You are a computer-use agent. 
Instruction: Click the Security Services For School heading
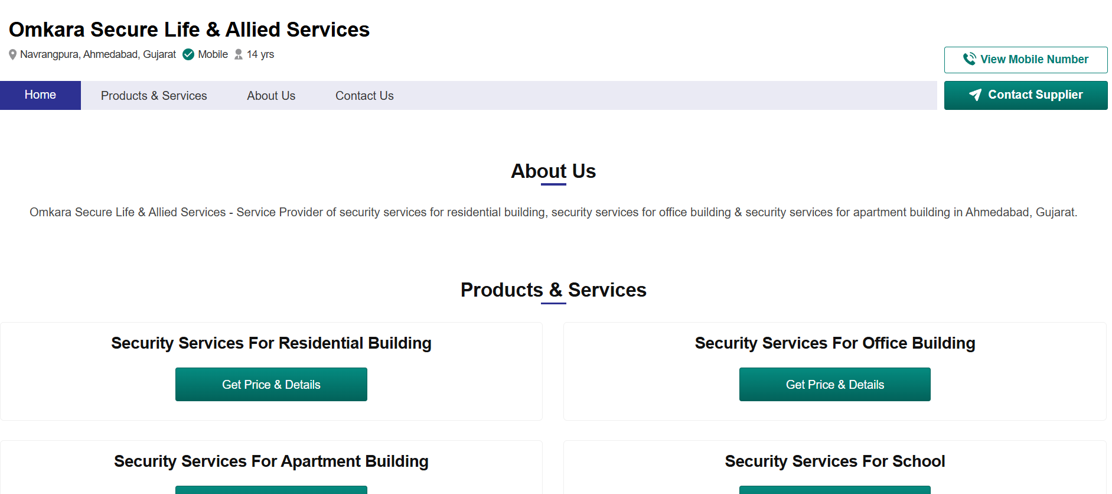click(834, 461)
